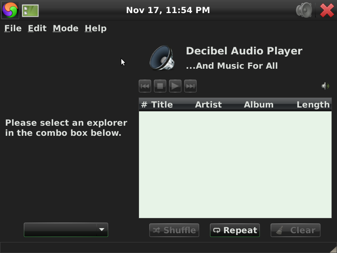Open the explorer selection combo box
This screenshot has width=337, height=253.
pos(66,230)
